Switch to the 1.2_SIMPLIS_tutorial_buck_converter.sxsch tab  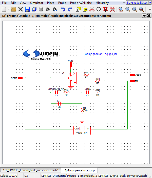coord(31,170)
